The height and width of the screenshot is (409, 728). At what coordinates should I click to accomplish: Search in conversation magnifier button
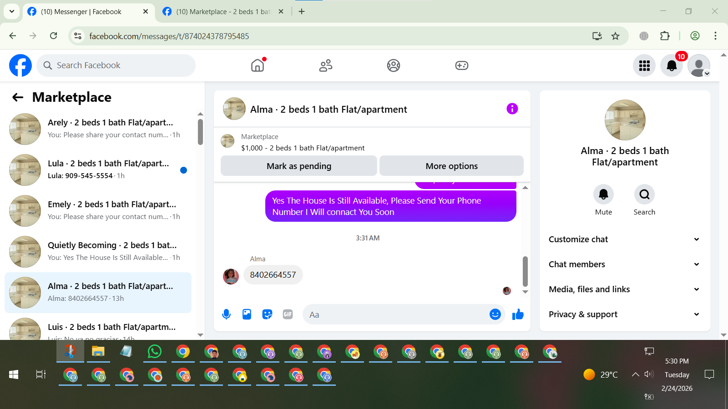644,195
